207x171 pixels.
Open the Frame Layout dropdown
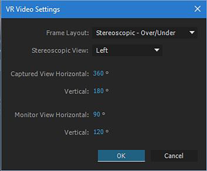[x=141, y=33]
